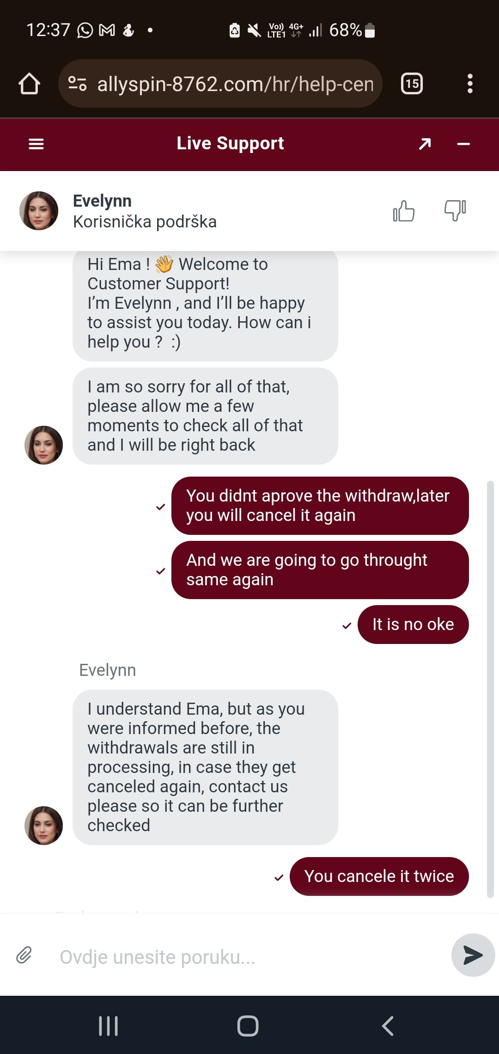This screenshot has height=1054, width=499.
Task: Tap Evelynn's avatar beside the withdrawals message
Action: [43, 826]
